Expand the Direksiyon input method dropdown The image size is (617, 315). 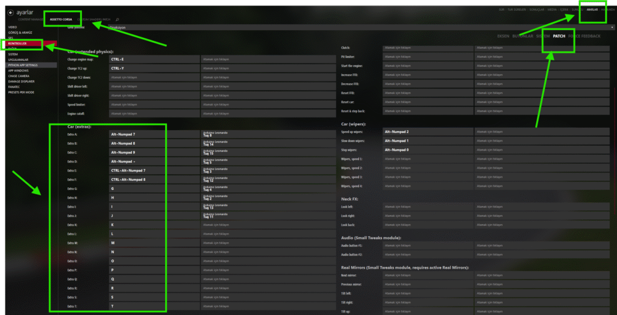(x=361, y=28)
